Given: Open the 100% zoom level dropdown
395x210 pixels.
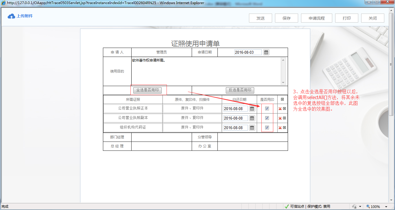Looking at the screenshot, I should pos(386,207).
